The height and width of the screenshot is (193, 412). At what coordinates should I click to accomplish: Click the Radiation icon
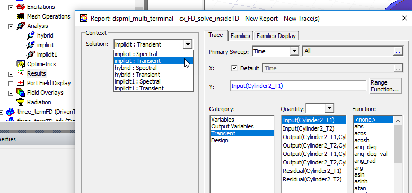click(21, 102)
